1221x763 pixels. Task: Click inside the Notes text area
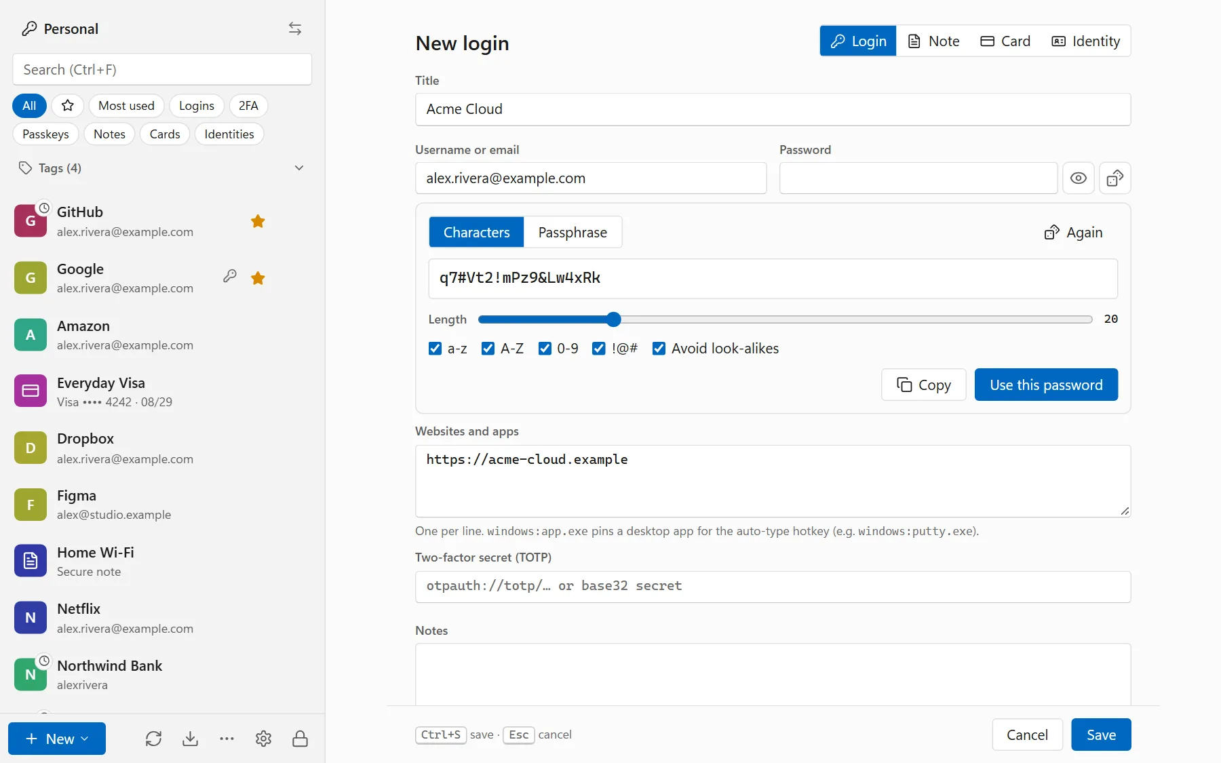tap(773, 674)
